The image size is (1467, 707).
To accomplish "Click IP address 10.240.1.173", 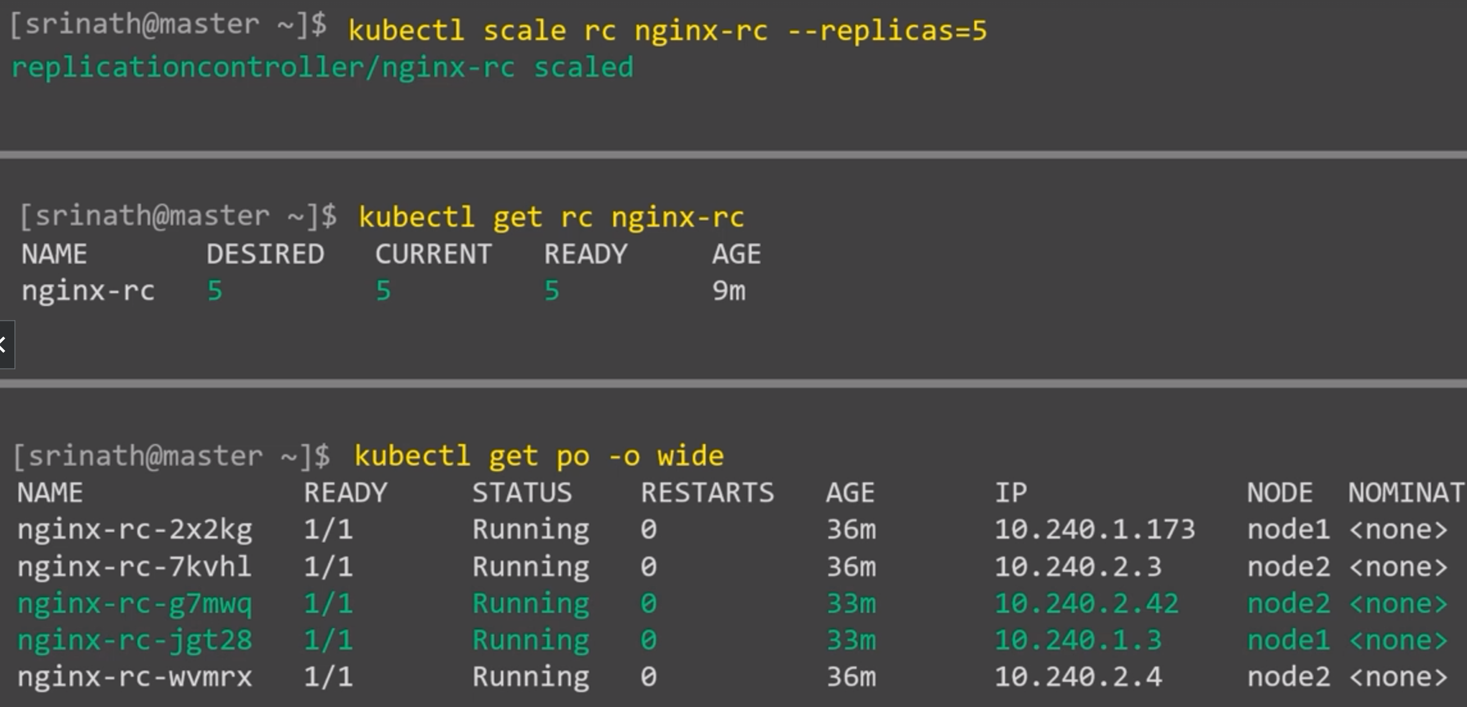I will pyautogui.click(x=1094, y=530).
